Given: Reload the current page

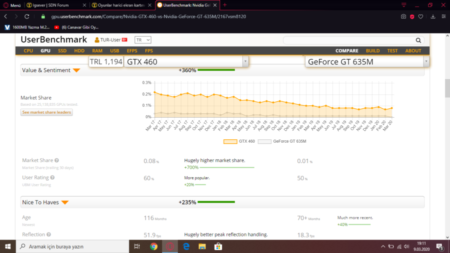Looking at the screenshot, I should [26, 16].
